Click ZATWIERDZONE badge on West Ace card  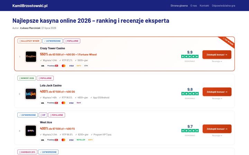(27, 115)
